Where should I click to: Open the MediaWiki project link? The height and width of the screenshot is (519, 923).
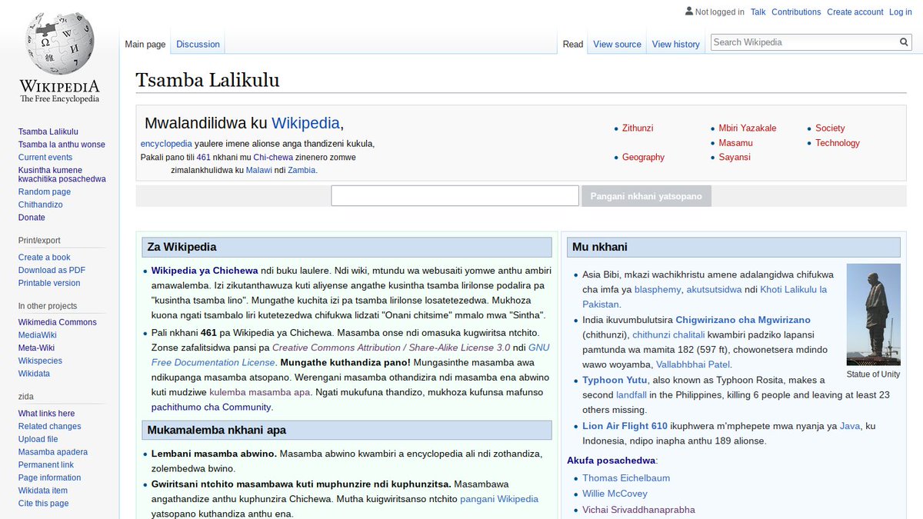[x=37, y=335]
